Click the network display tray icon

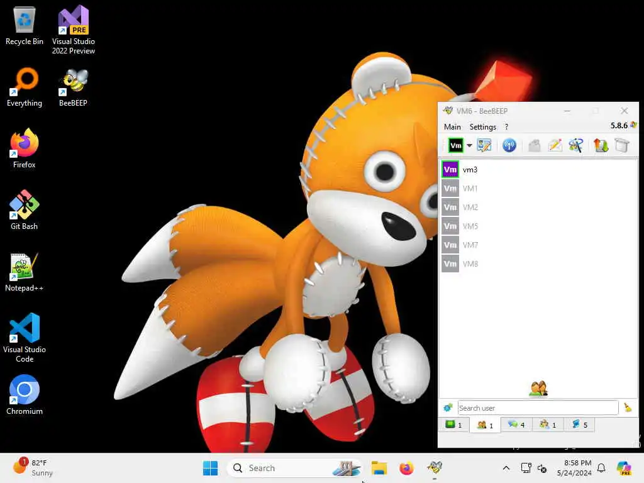526,468
